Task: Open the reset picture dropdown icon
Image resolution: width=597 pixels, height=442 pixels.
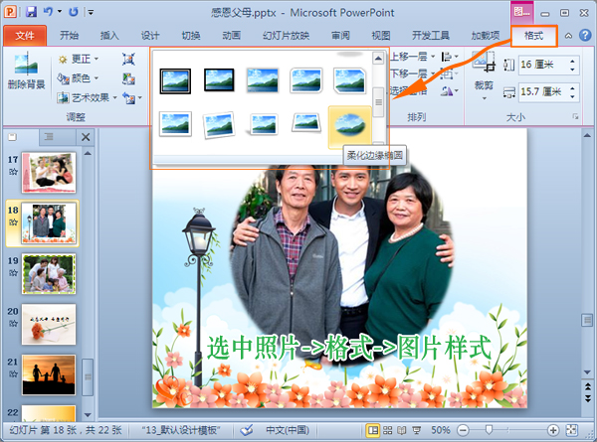Action: pyautogui.click(x=131, y=98)
